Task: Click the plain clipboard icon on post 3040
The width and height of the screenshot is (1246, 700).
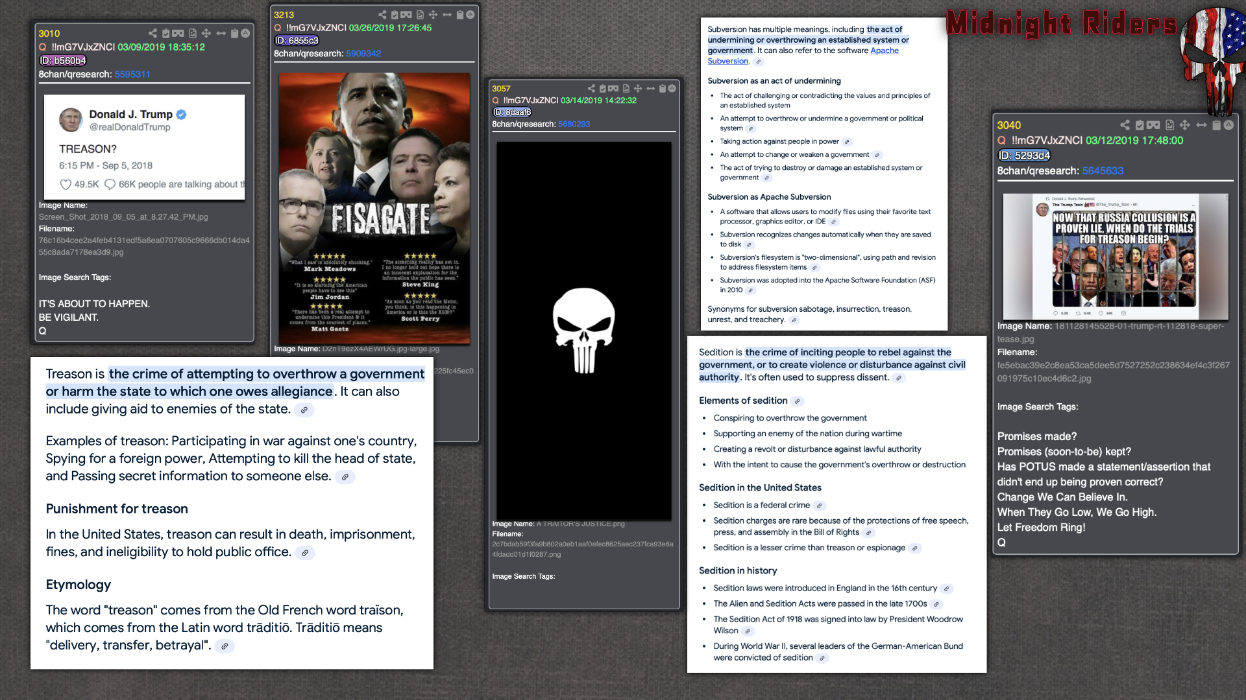Action: coord(1217,124)
